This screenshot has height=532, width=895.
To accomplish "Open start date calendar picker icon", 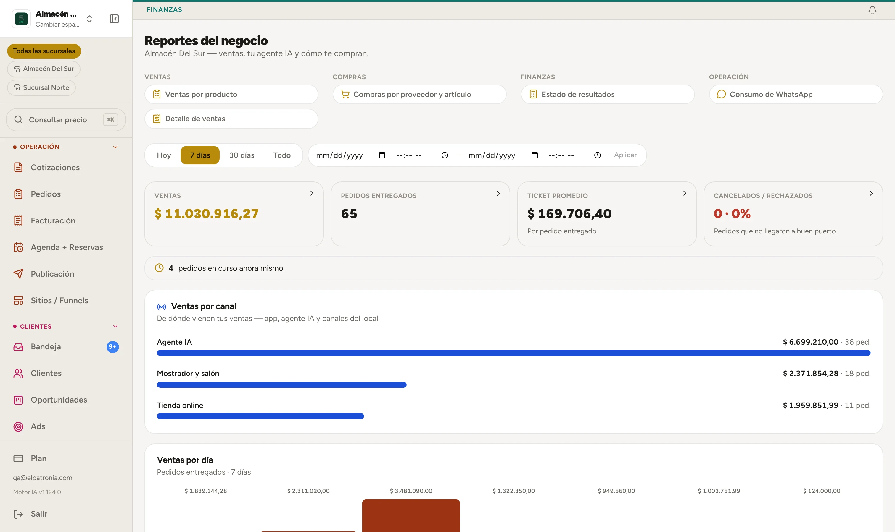I will pos(382,155).
